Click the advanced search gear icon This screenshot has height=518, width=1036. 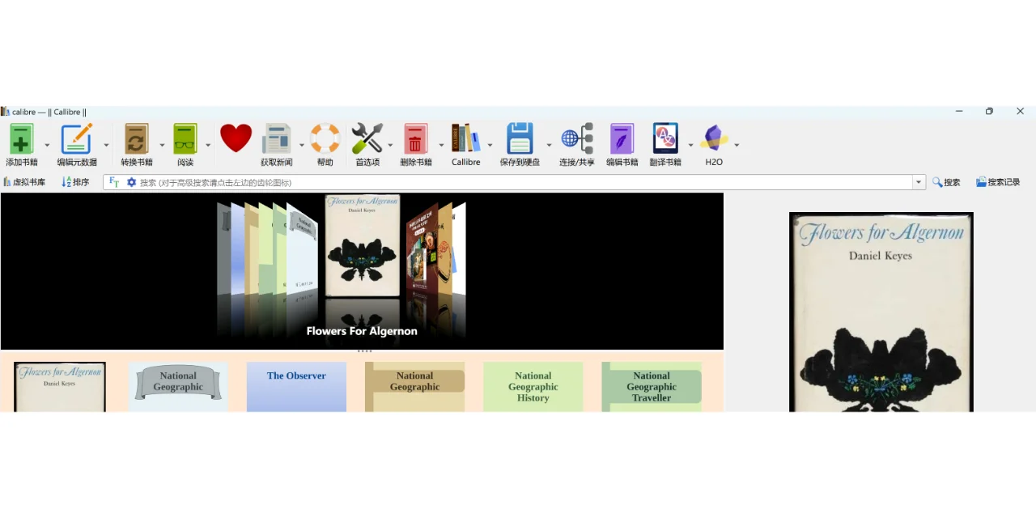click(131, 182)
